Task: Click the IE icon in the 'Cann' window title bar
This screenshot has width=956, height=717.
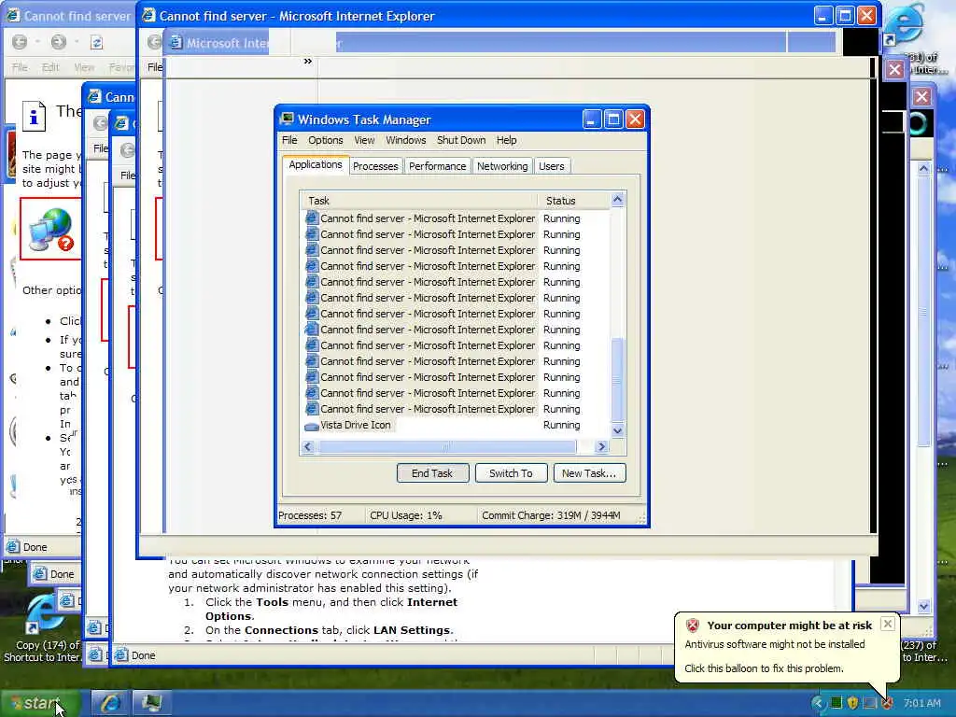Action: point(94,96)
